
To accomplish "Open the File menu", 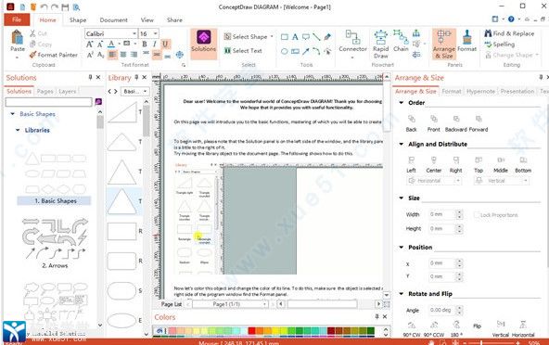I will click(x=17, y=19).
